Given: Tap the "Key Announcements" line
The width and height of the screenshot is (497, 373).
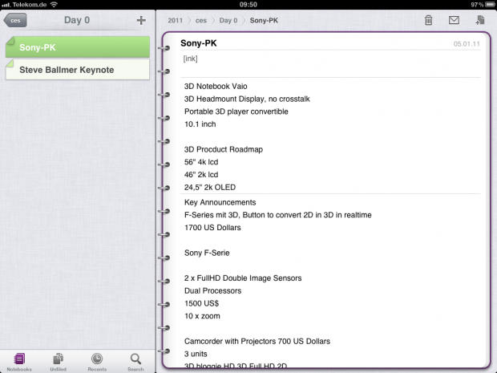Looking at the screenshot, I should coord(220,202).
